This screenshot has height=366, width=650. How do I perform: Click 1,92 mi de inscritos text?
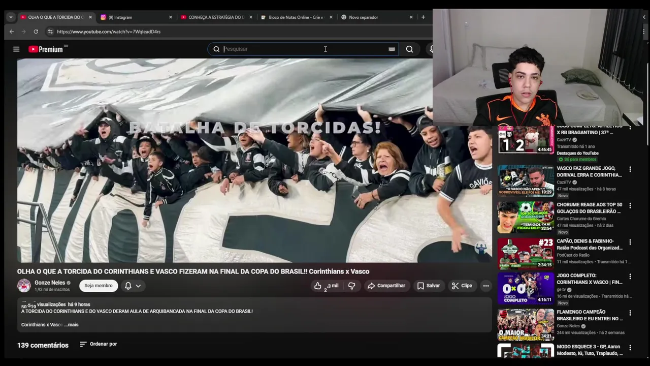[52, 290]
